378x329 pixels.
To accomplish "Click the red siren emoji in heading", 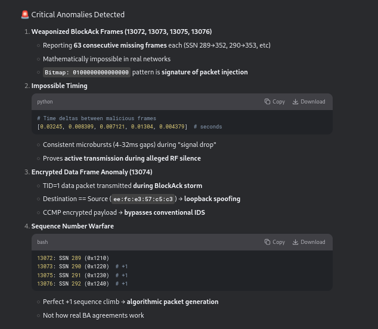I will coord(25,15).
